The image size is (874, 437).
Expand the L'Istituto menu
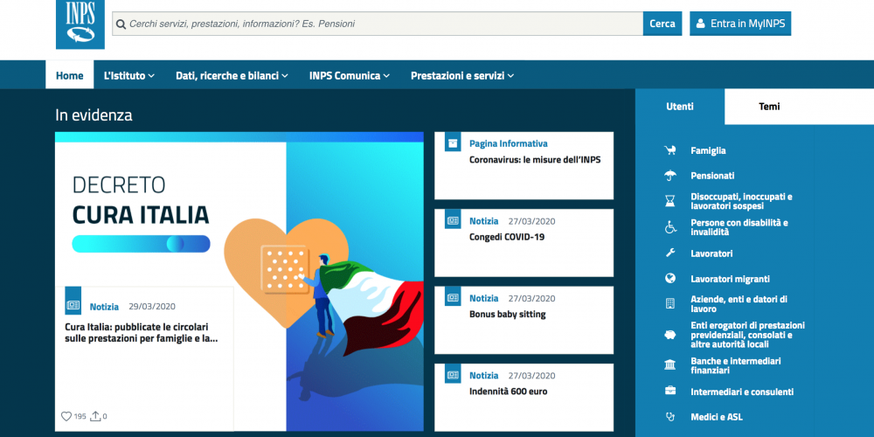pyautogui.click(x=129, y=76)
